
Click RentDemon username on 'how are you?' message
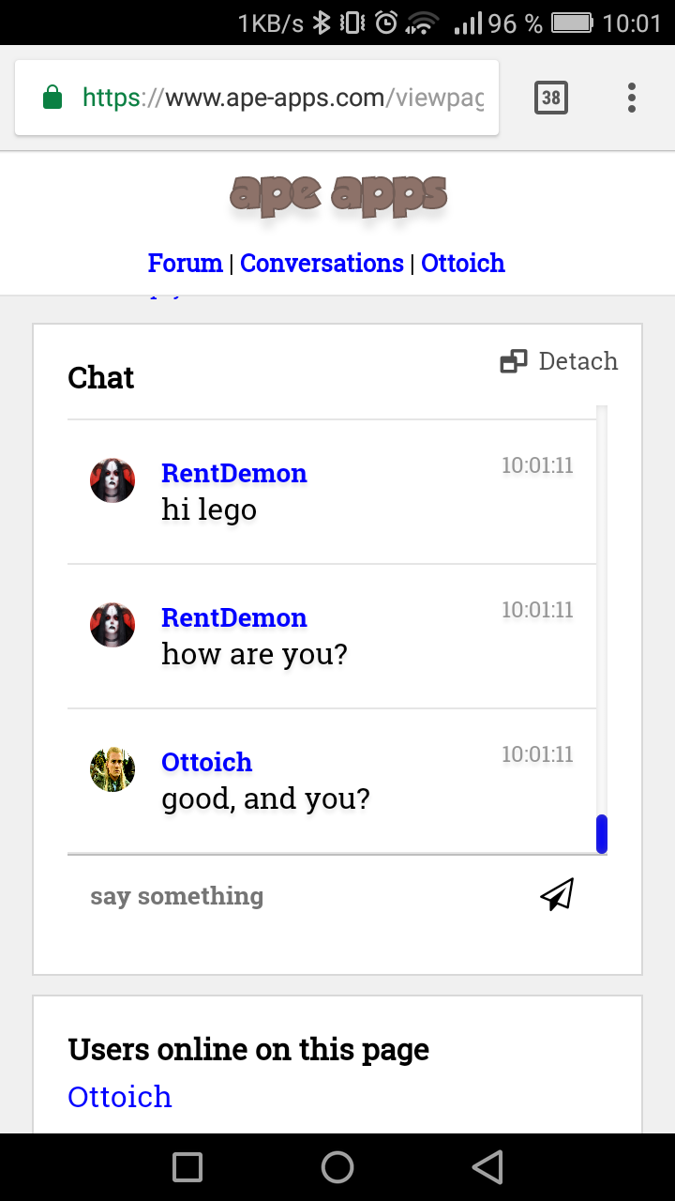[x=234, y=617]
